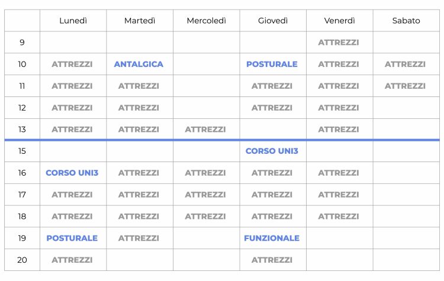
Task: Select ATTREZZI on Giovedì at 20
Action: click(x=272, y=260)
